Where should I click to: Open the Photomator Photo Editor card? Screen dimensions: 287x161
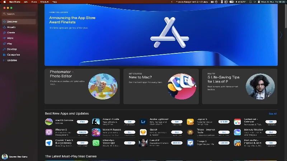point(82,86)
